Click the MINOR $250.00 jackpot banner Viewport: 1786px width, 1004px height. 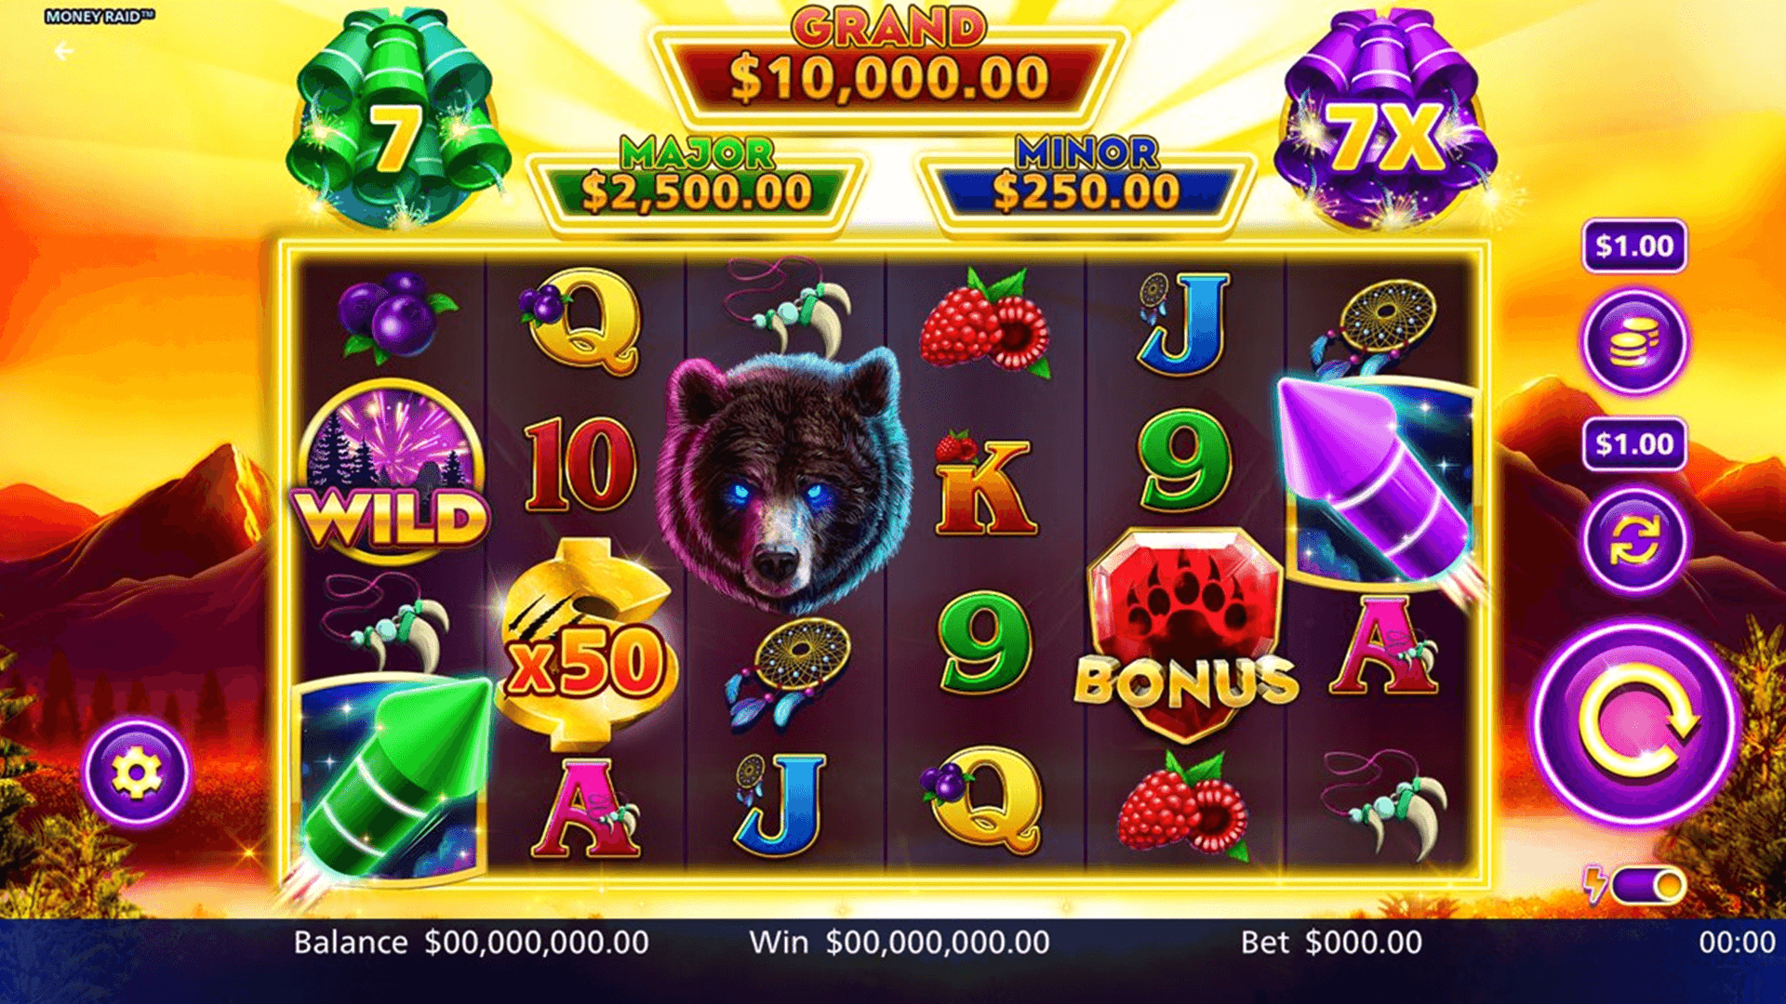(x=1086, y=182)
